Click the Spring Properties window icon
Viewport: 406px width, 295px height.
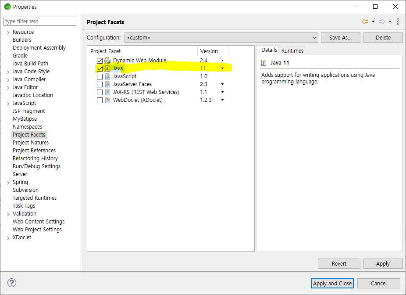click(7, 7)
